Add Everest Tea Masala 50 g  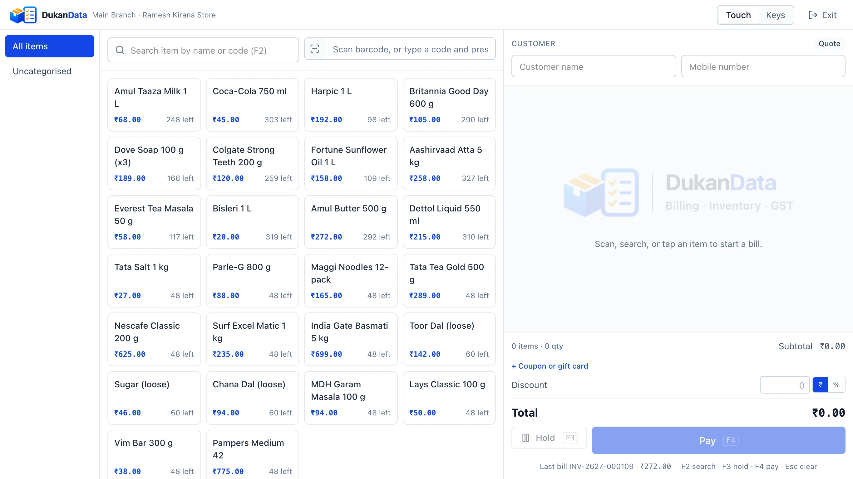(x=154, y=222)
